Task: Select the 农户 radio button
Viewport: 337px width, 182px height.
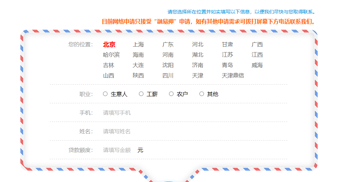Action: (171, 94)
